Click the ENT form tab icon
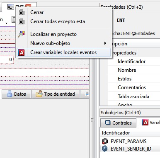Image resolution: width=160 pixels, height=158 pixels. click(x=11, y=7)
